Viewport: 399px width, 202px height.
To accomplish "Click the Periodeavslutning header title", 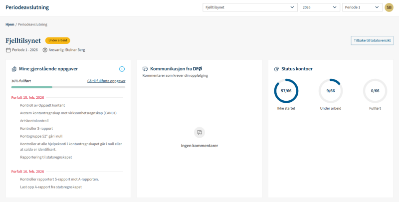I will coord(27,7).
